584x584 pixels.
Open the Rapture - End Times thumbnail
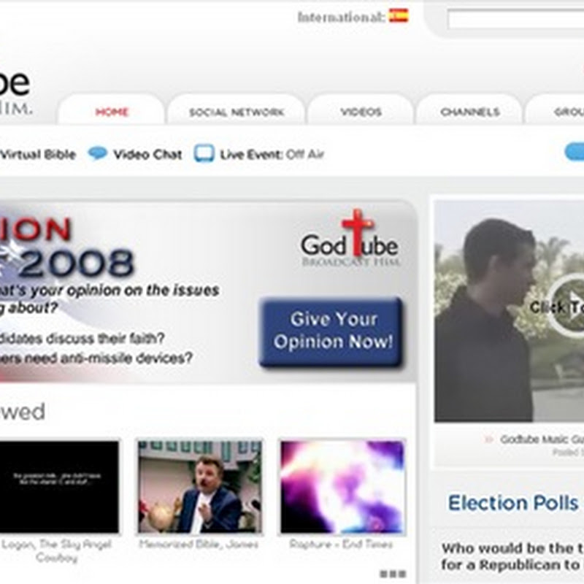[x=342, y=486]
